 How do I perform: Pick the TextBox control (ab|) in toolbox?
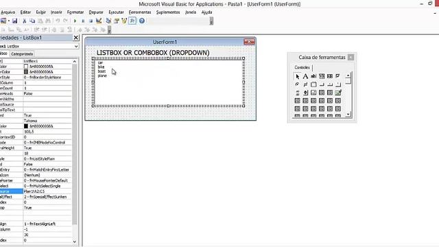coord(313,76)
